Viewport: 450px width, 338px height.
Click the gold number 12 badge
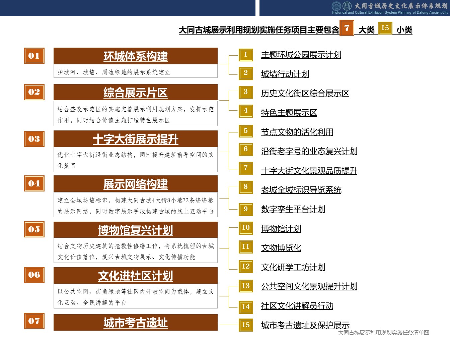(246, 266)
